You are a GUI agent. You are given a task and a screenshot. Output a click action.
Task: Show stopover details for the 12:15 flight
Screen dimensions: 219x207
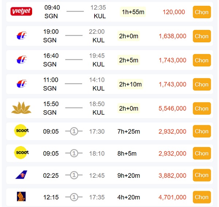click(74, 198)
